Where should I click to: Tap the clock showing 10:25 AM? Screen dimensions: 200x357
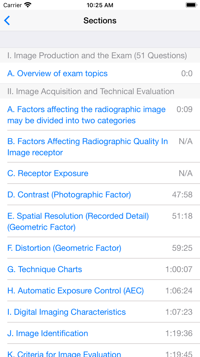pos(100,5)
